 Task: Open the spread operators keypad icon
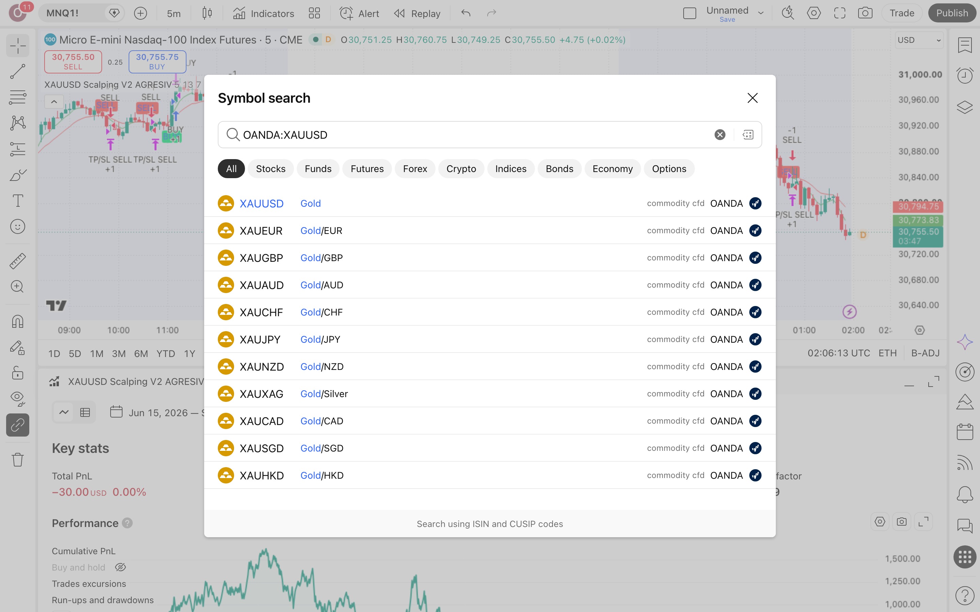tap(748, 135)
